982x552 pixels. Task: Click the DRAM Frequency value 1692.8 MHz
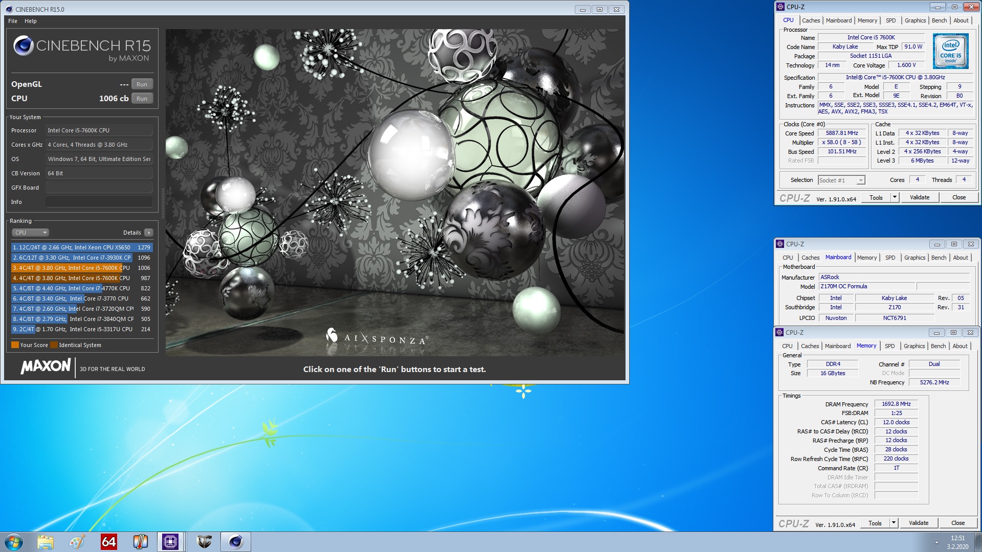896,404
